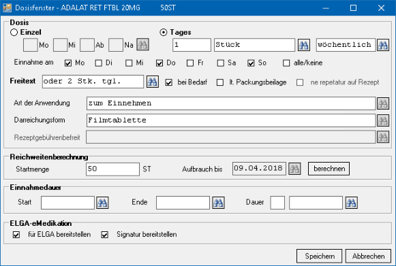Image resolution: width=396 pixels, height=266 pixels.
Task: Open binoculars picker for Ende date
Action: [218, 203]
